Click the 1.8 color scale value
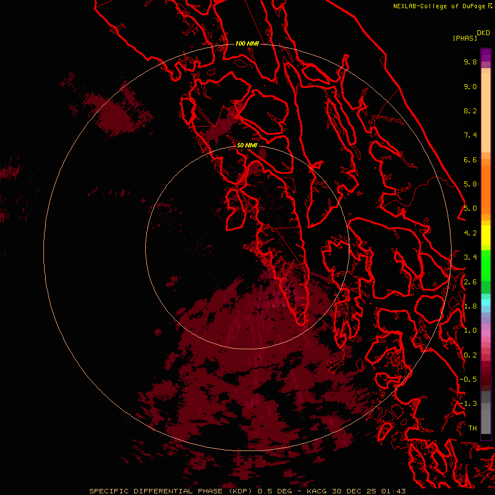495x495 pixels. coord(470,306)
